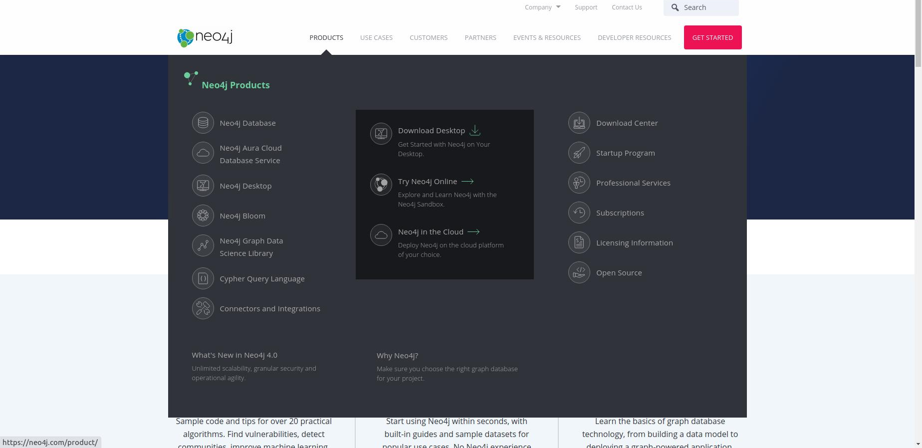Open the Neo4j Database link

247,123
